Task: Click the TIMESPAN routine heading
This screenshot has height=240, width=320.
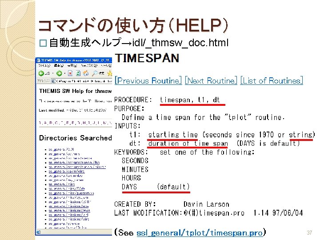Action: pyautogui.click(x=147, y=58)
